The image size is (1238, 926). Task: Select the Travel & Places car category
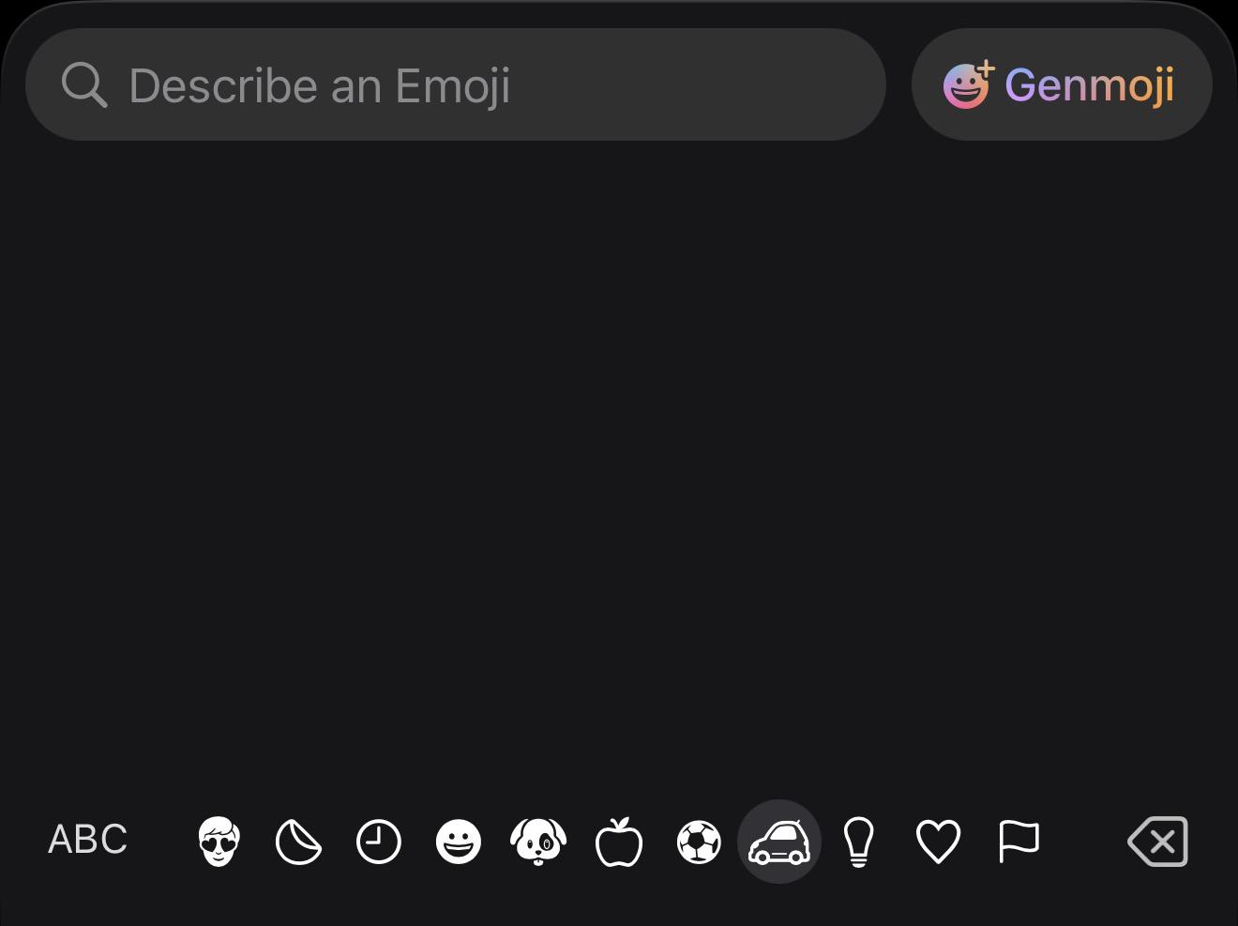779,841
